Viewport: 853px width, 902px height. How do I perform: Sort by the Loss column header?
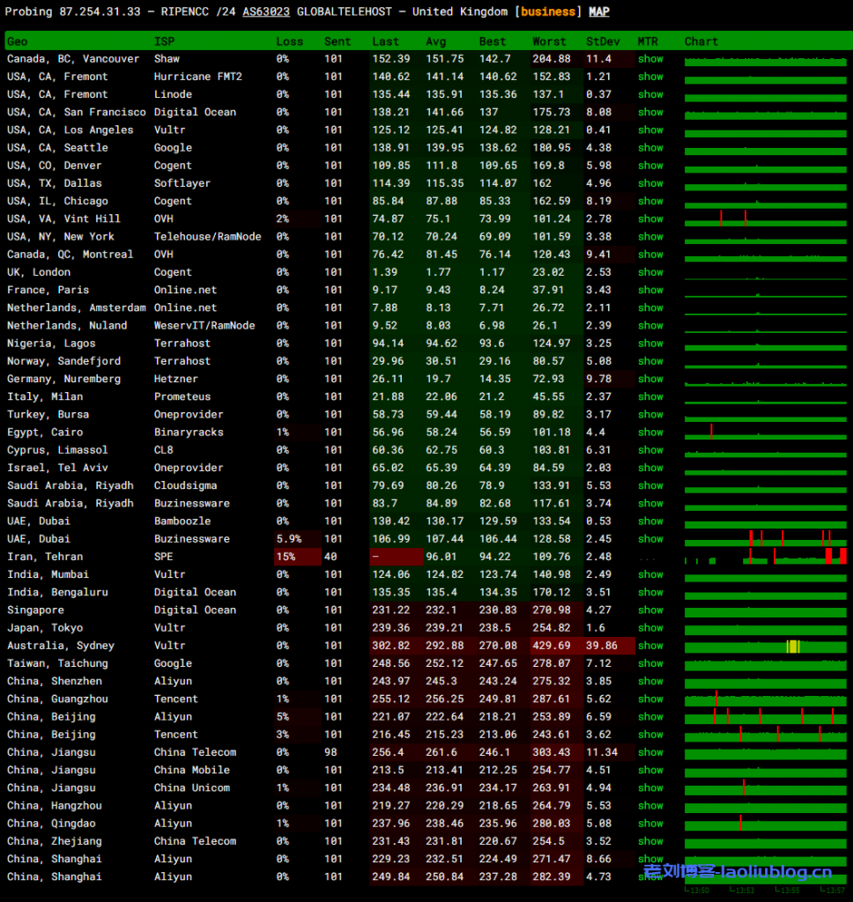point(289,41)
